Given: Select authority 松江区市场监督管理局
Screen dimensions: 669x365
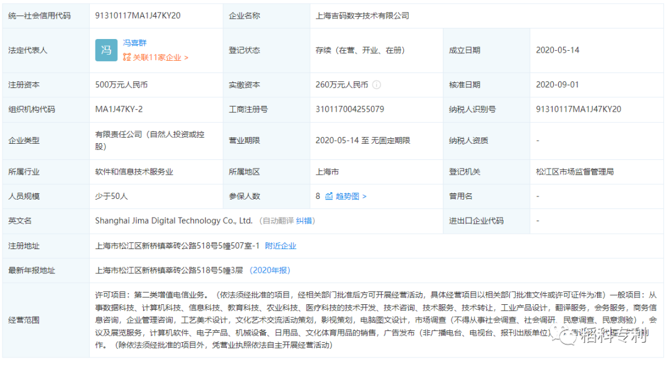Looking at the screenshot, I should click(x=575, y=172).
